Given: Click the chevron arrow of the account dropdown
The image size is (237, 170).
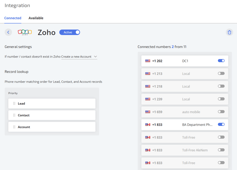Looking at the screenshot, I should tap(96, 57).
